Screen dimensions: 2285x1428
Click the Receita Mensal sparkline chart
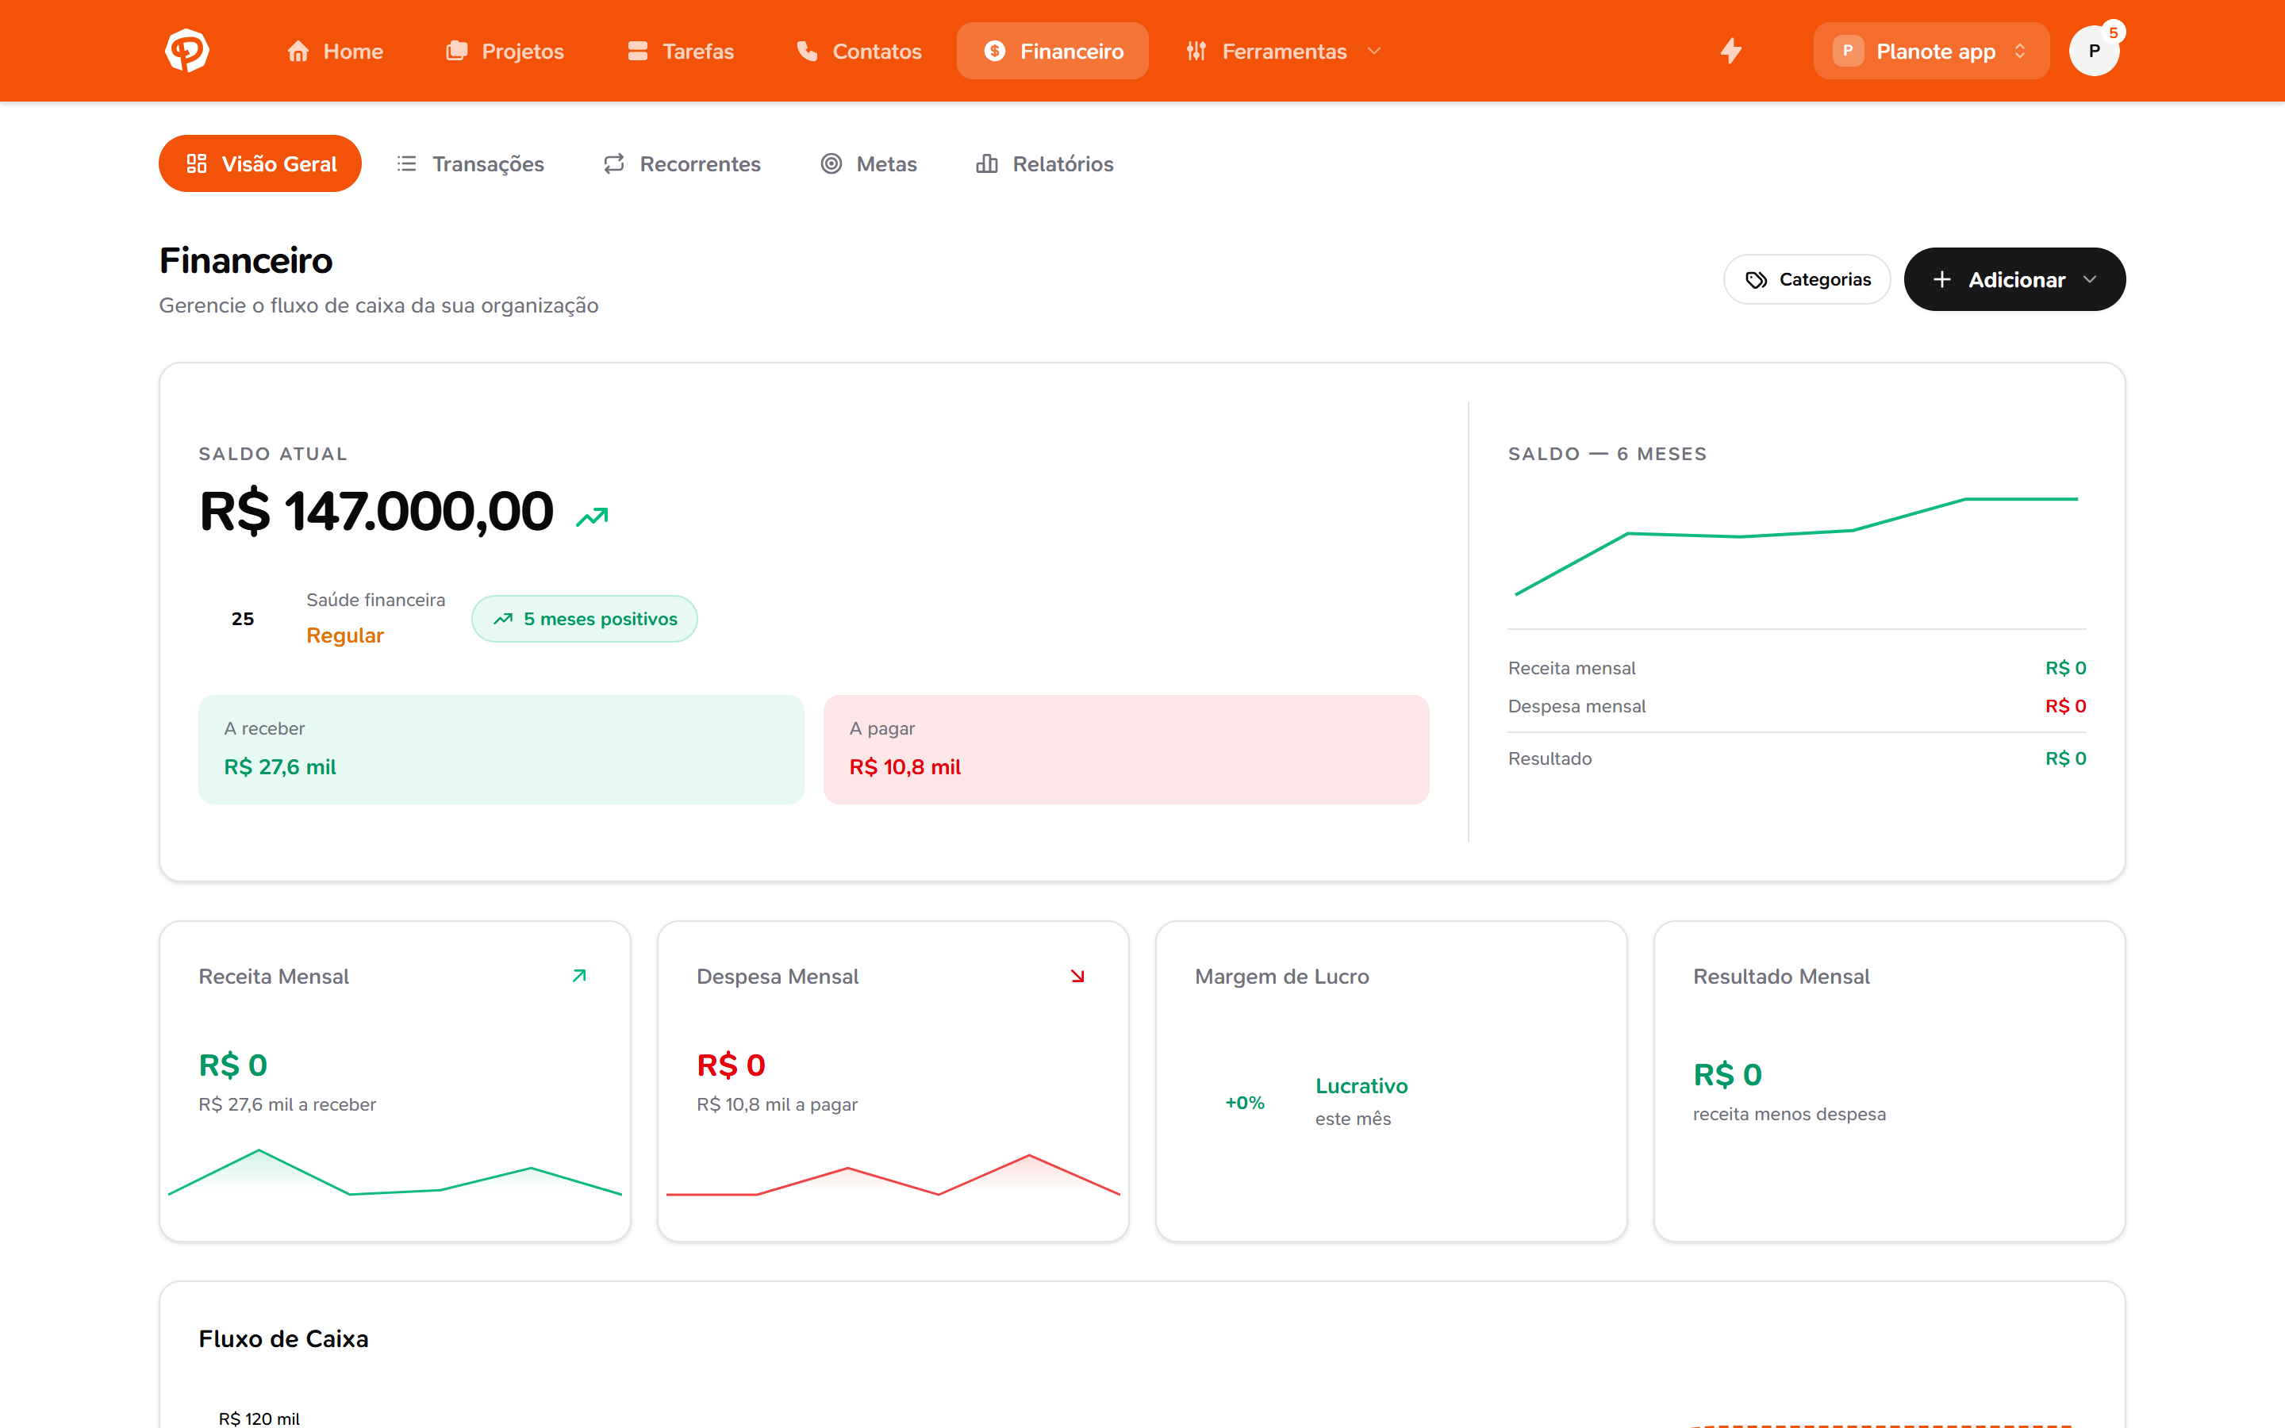click(x=394, y=1173)
